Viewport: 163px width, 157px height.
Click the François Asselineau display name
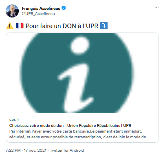[41, 9]
